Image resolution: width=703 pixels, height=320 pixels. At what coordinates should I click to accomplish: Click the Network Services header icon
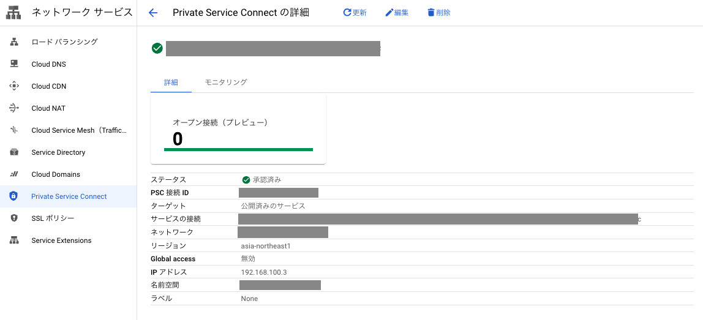pyautogui.click(x=14, y=13)
